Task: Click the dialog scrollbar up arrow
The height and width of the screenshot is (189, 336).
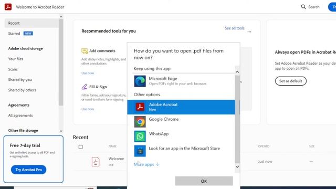Action: click(x=237, y=72)
